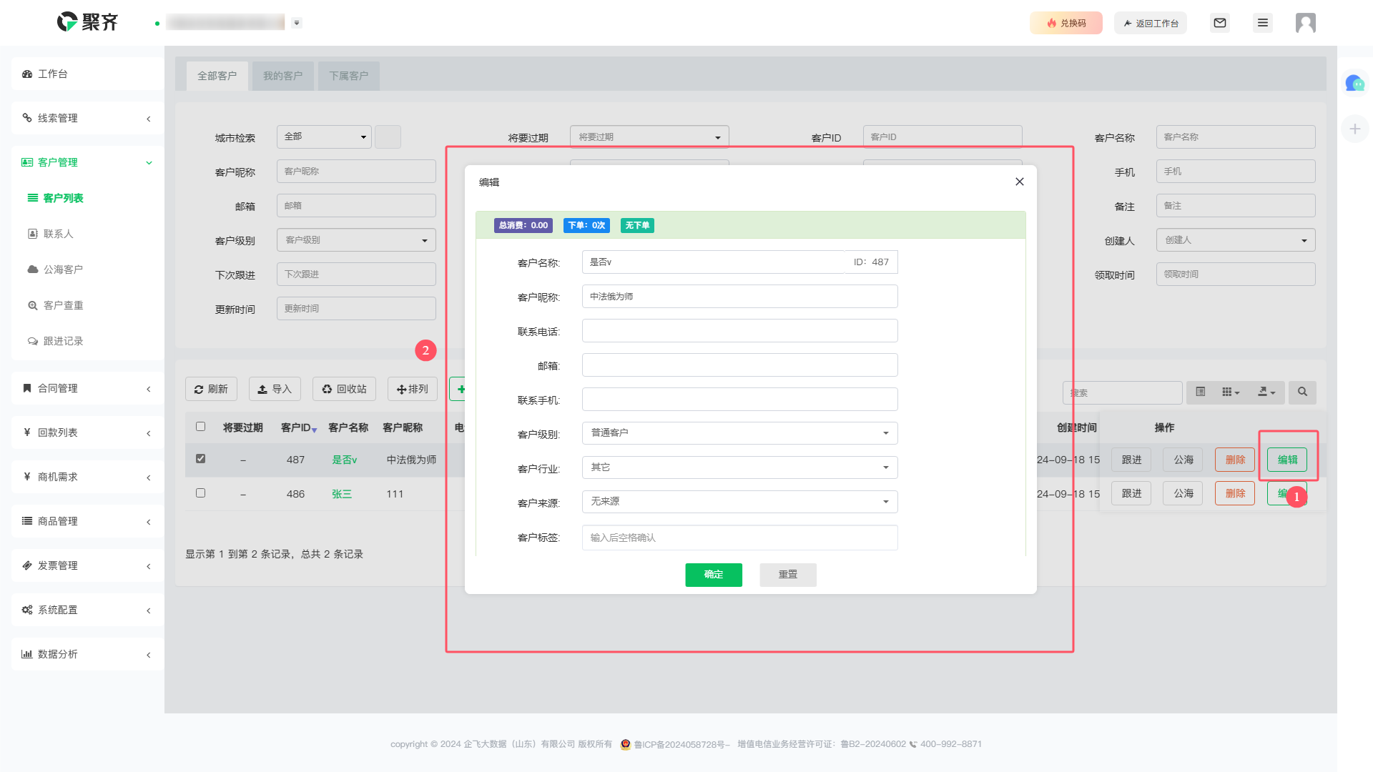
Task: Click 公海 for customer 486 row
Action: click(1183, 493)
